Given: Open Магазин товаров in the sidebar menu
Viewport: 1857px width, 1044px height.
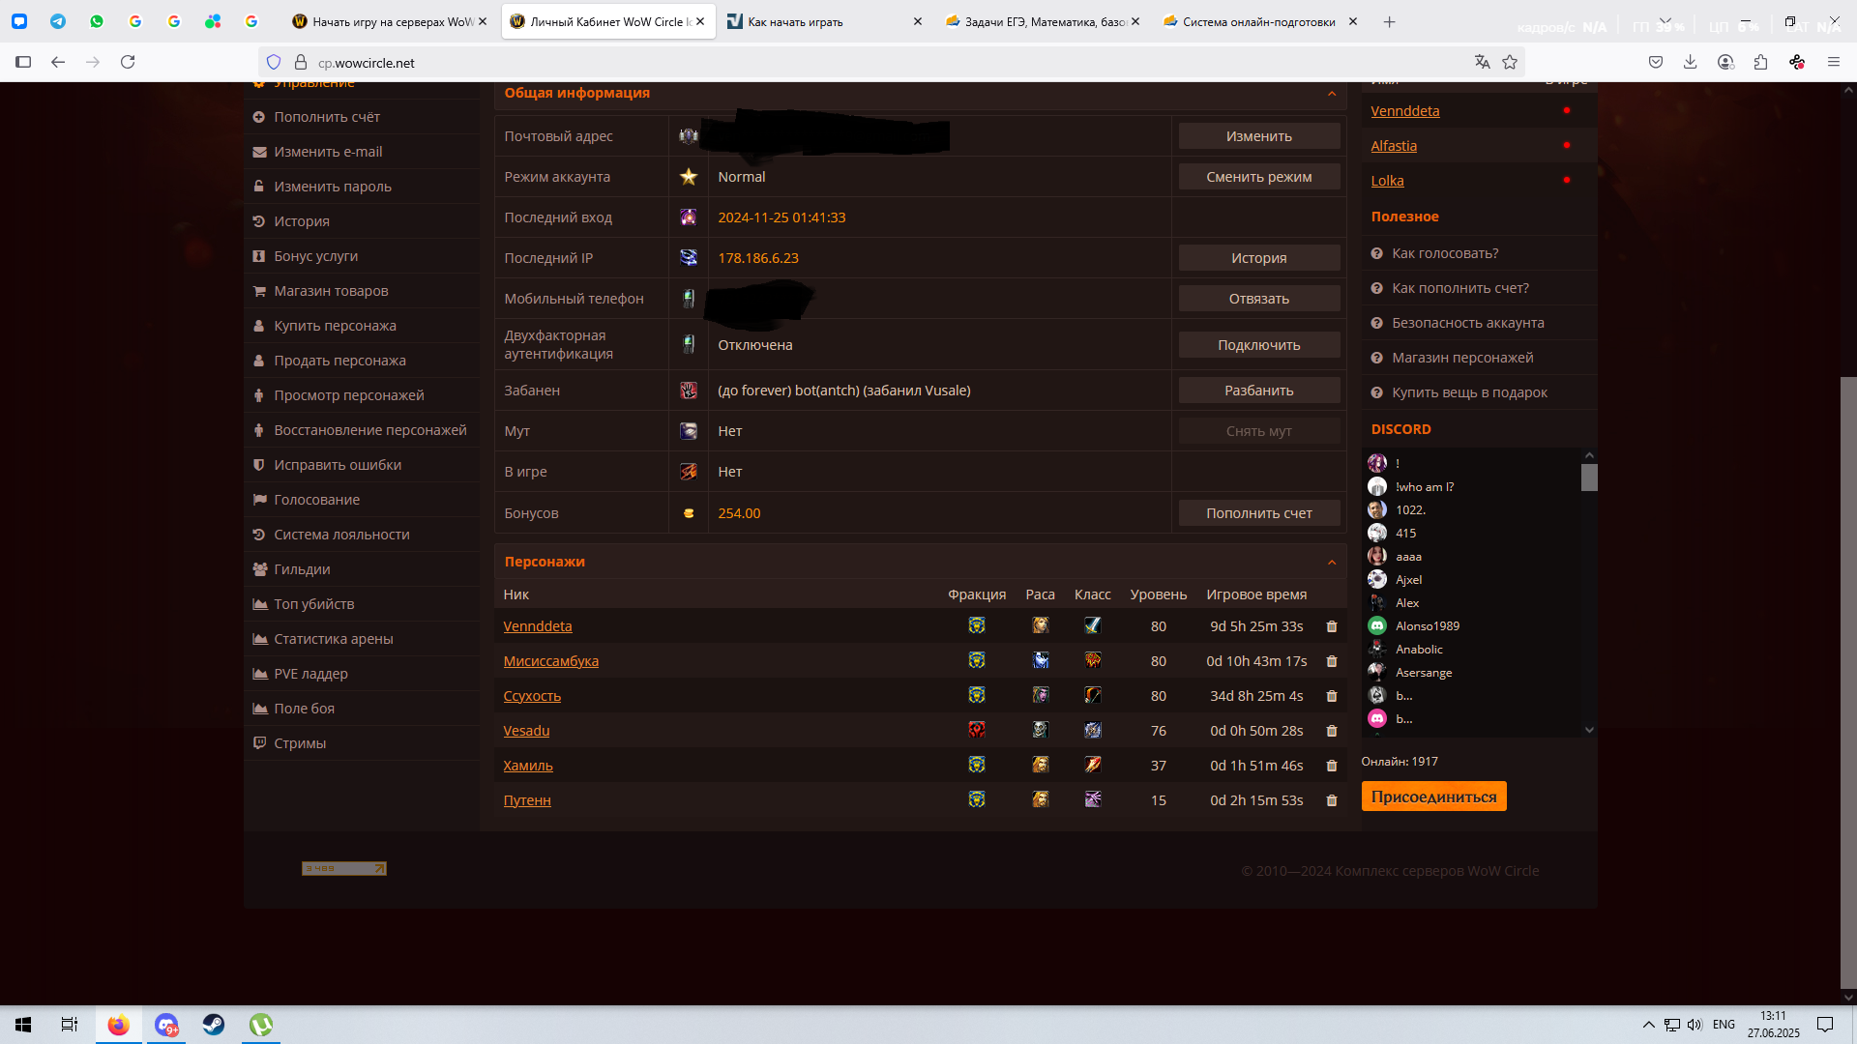Looking at the screenshot, I should (x=331, y=291).
